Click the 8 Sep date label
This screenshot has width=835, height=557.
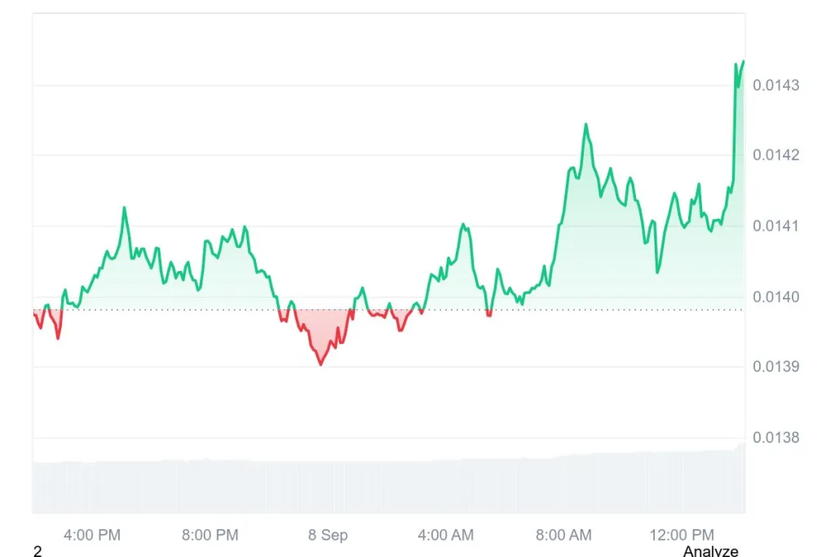tap(328, 535)
